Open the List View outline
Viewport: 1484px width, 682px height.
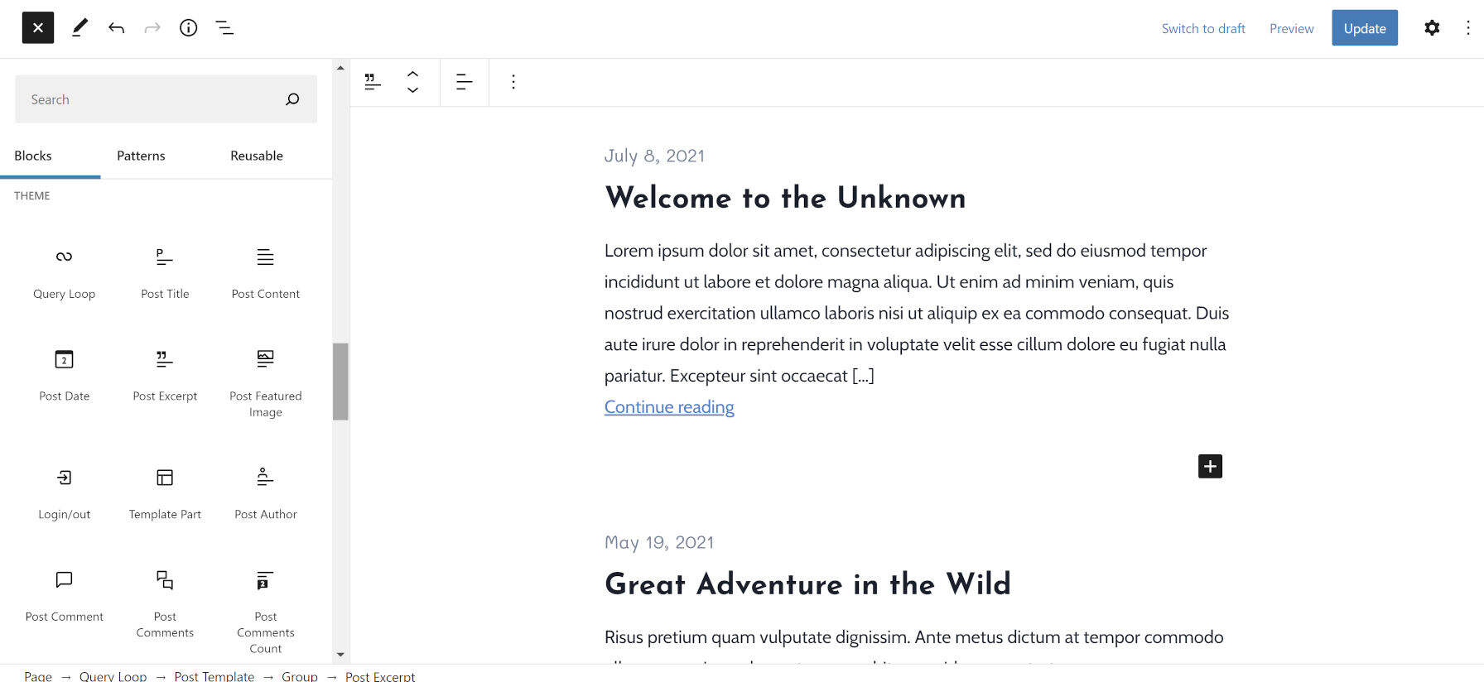[x=224, y=28]
